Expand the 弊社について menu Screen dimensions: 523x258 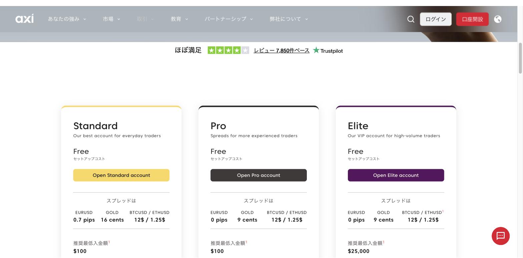289,19
